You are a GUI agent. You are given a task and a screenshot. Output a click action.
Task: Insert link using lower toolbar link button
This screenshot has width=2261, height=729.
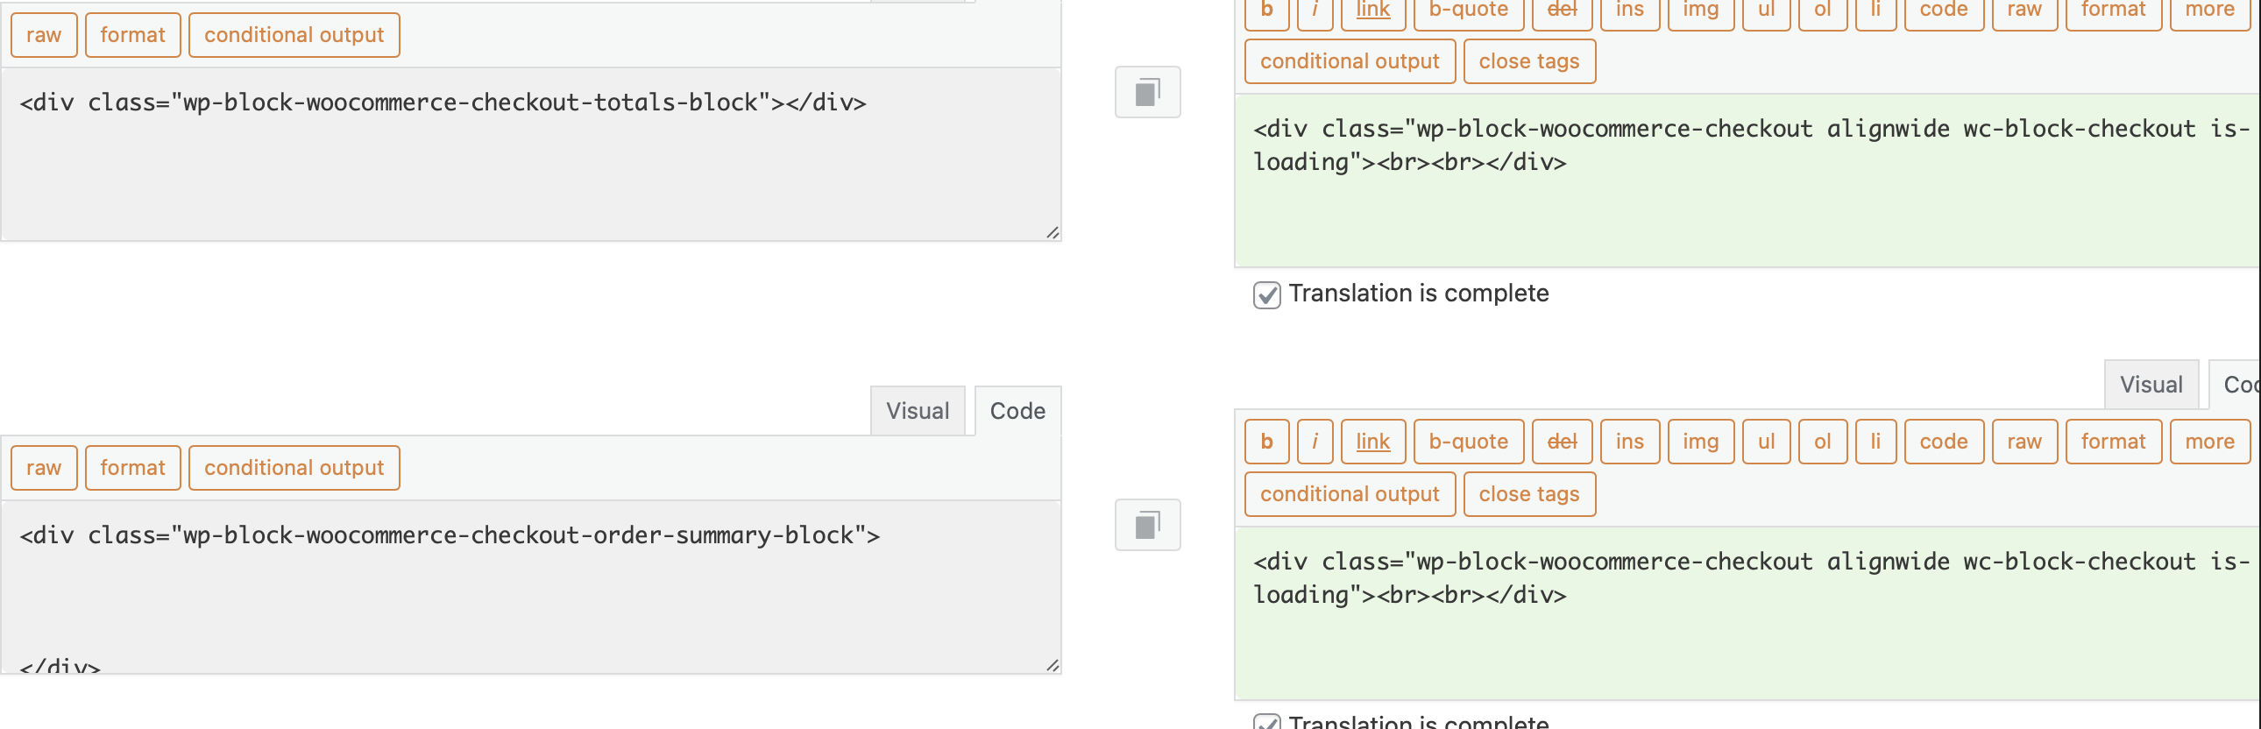(1372, 442)
